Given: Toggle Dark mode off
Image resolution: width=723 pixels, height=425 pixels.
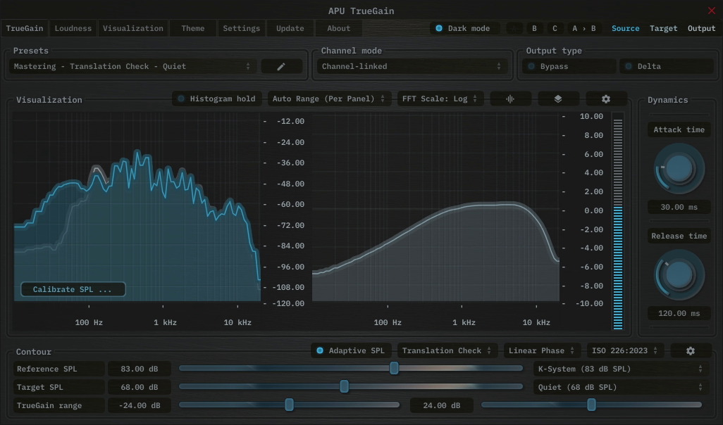Looking at the screenshot, I should [465, 28].
